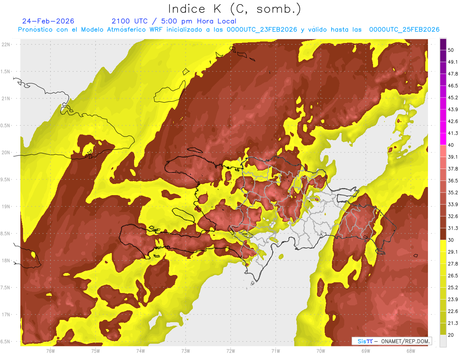The height and width of the screenshot is (356, 461).
Task: Pick the dark purple swatch above the 50 label
Action: click(443, 45)
